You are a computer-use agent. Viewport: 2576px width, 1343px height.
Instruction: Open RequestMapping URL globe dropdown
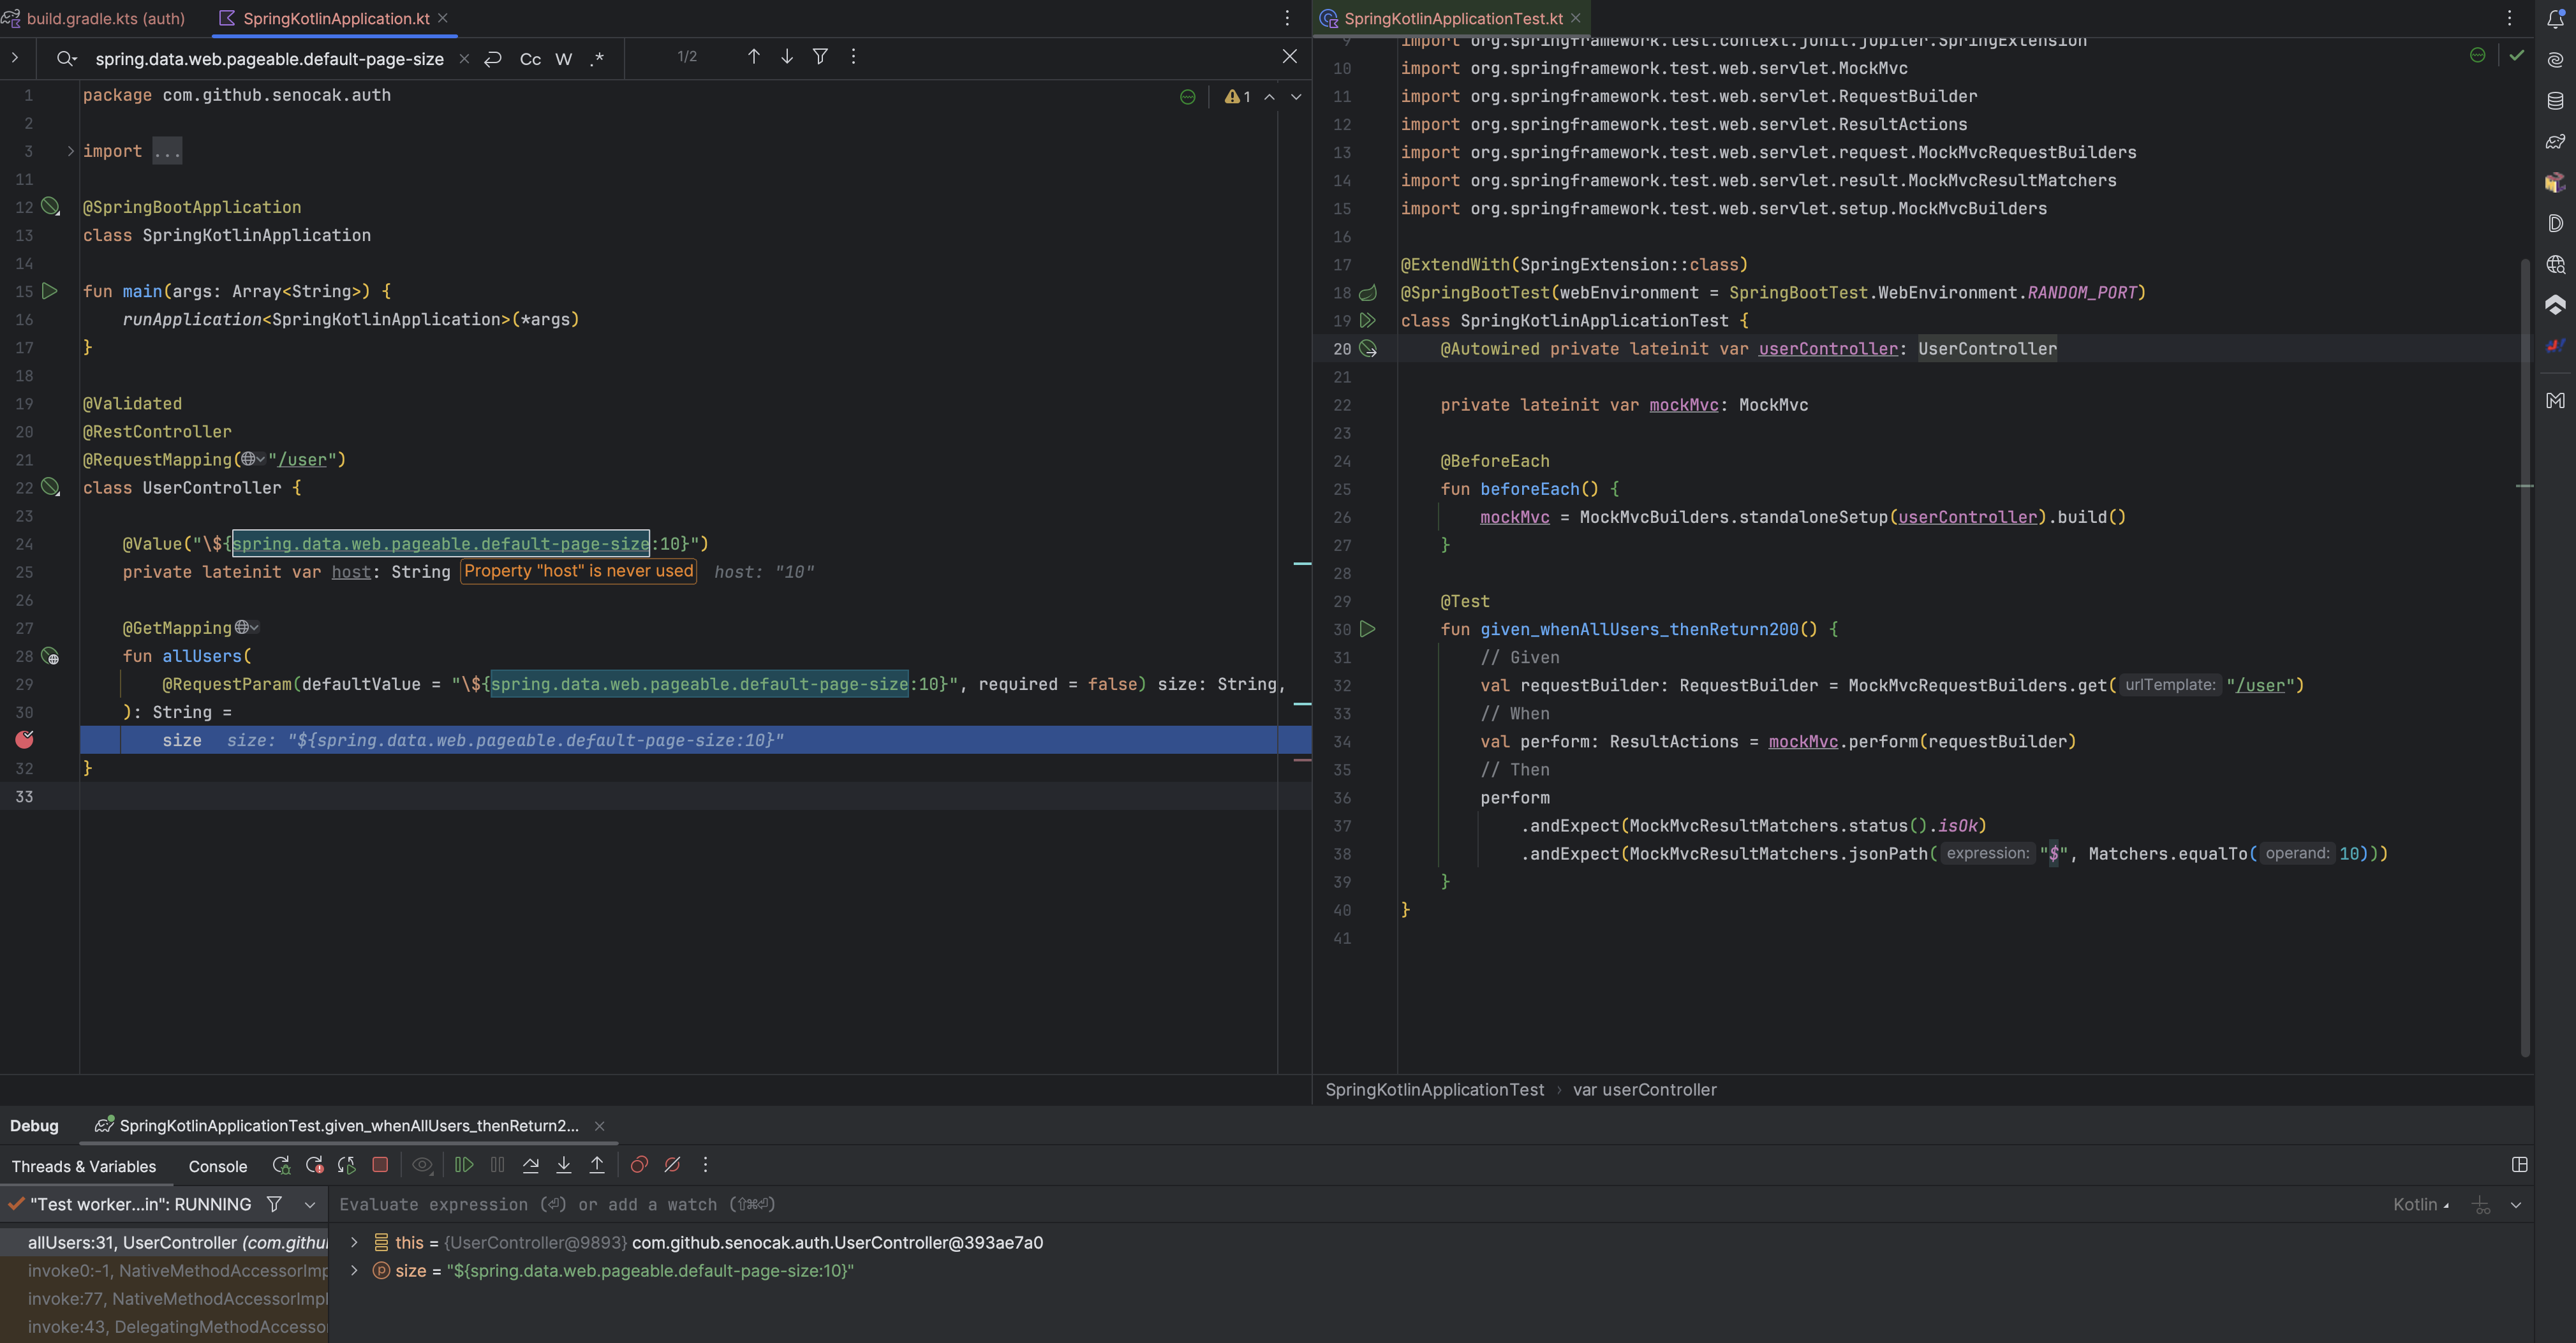click(x=252, y=460)
